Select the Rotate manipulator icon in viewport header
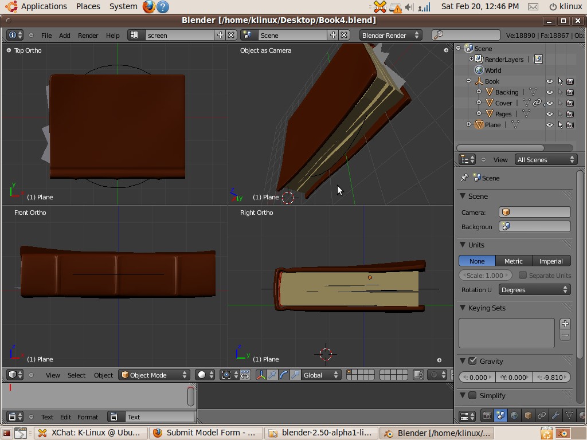Screen dimensions: 587x440 click(283, 375)
